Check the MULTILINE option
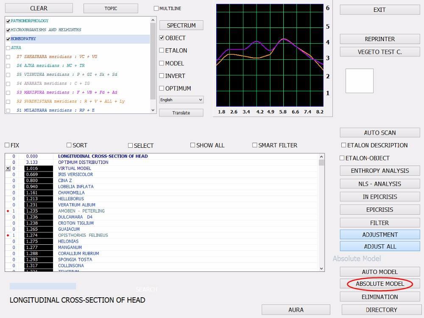This screenshot has width=424, height=318. [x=156, y=8]
